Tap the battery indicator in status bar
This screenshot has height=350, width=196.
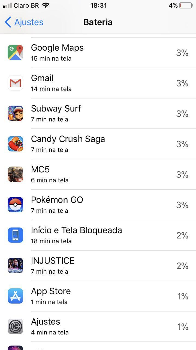[x=186, y=5]
